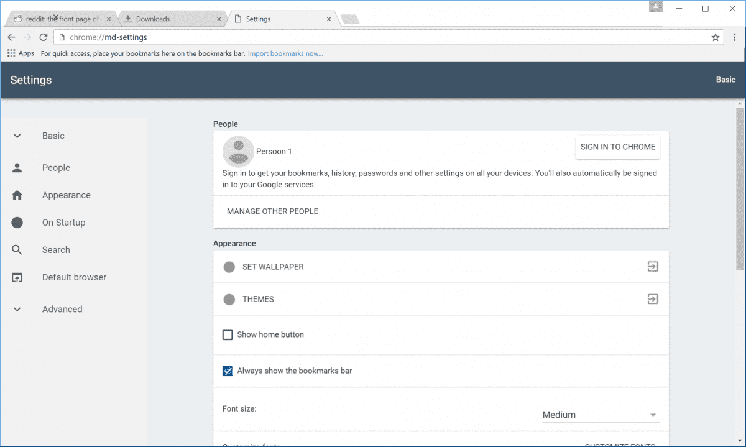The height and width of the screenshot is (447, 746).
Task: Open Themes via its external-link arrow
Action: (652, 298)
